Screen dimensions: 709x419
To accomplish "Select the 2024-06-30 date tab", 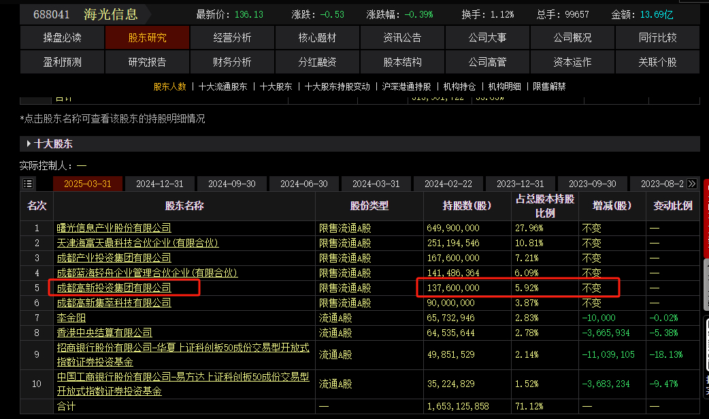I will (304, 184).
